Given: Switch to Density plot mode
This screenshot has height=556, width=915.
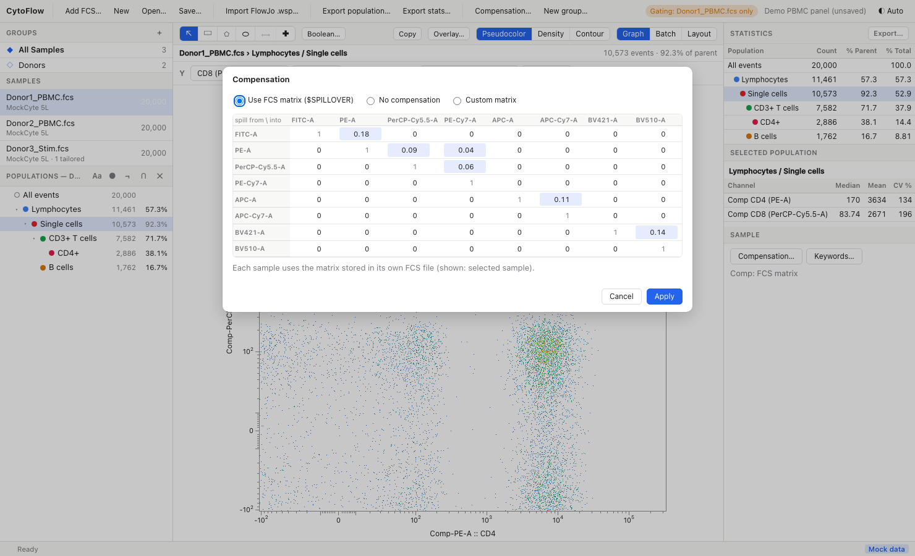Looking at the screenshot, I should tap(551, 34).
